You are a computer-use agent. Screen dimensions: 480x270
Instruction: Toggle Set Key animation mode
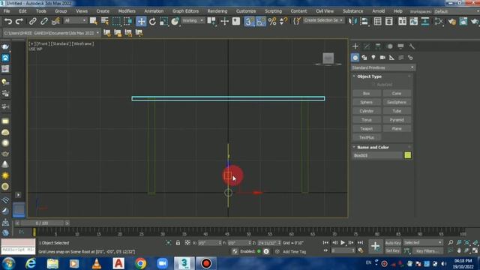(393, 251)
